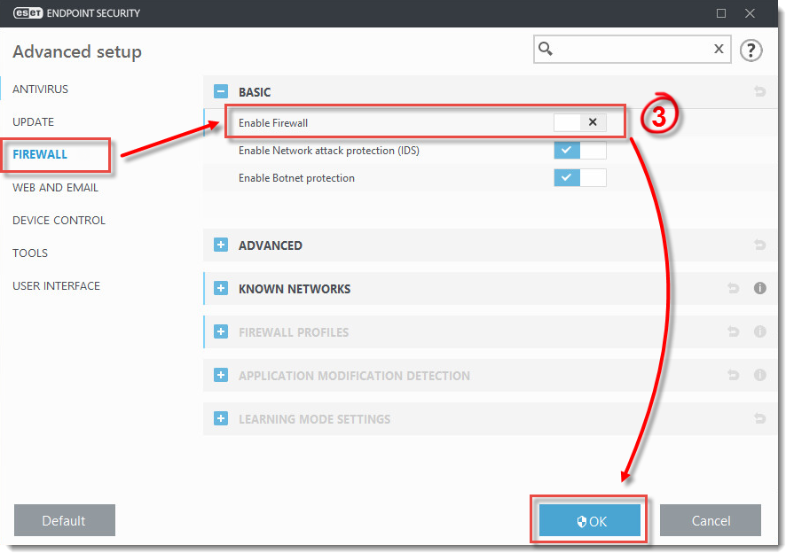This screenshot has height=553, width=786.
Task: Confirm settings with the OK button
Action: click(589, 520)
